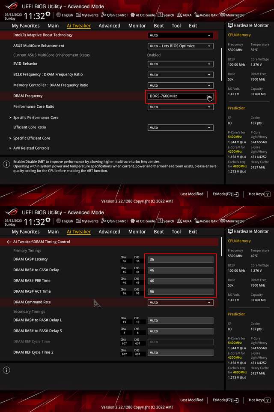The image size is (274, 412).
Task: Click the clock settings gear on the Ai Tweaker main screen
Action: tap(48, 14)
